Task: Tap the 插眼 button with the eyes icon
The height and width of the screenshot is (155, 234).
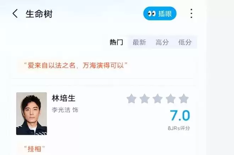Action: pos(160,13)
